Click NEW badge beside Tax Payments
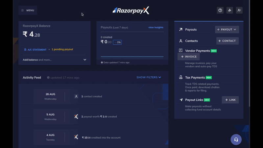The width and height of the screenshot is (263, 148). click(x=209, y=78)
